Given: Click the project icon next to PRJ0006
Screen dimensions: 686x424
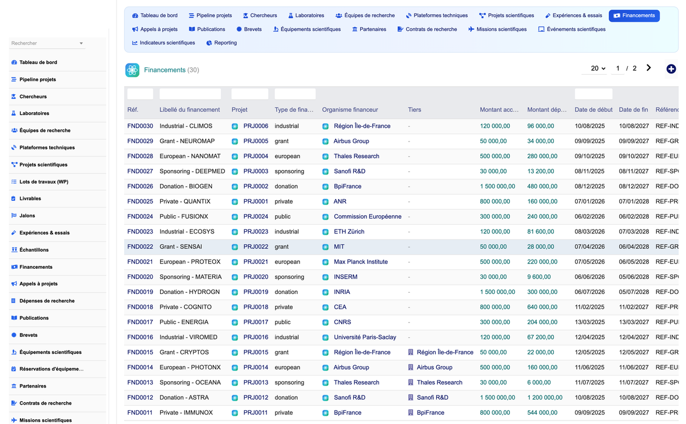Looking at the screenshot, I should 234,126.
